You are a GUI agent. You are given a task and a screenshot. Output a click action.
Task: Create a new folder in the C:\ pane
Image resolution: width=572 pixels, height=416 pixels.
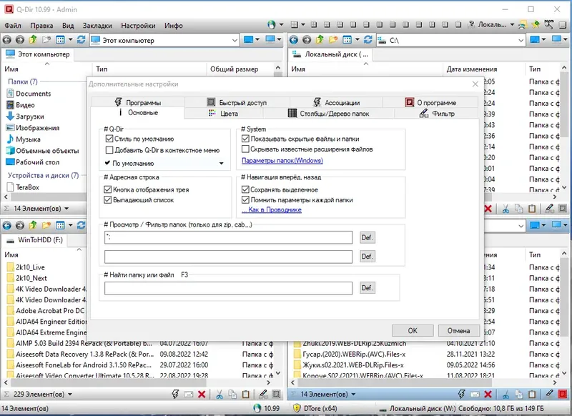(x=332, y=40)
